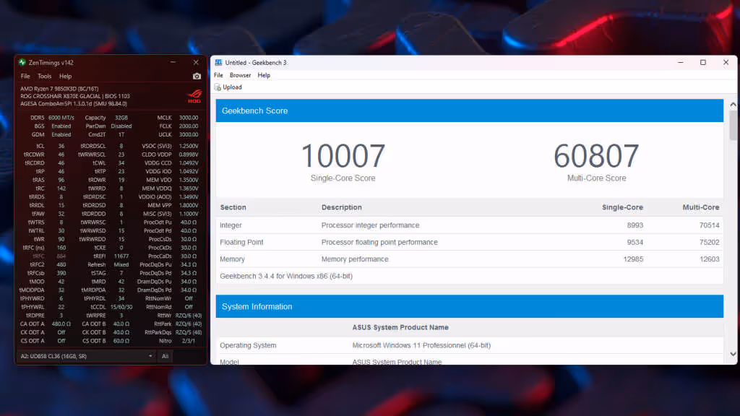Viewport: 740px width, 416px height.
Task: Open File menu in ZenTimings
Action: coord(25,76)
